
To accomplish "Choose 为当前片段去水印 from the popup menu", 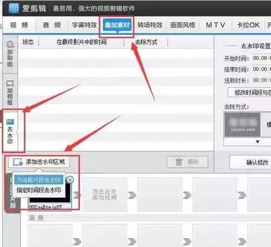I will pos(39,180).
